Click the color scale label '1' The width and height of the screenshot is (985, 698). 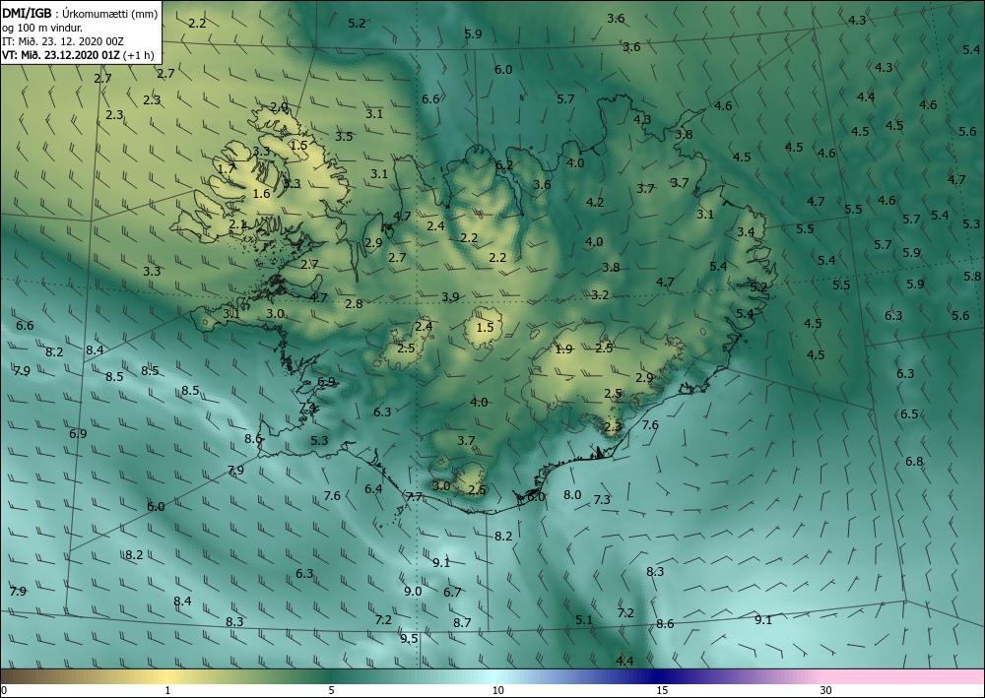point(167,690)
